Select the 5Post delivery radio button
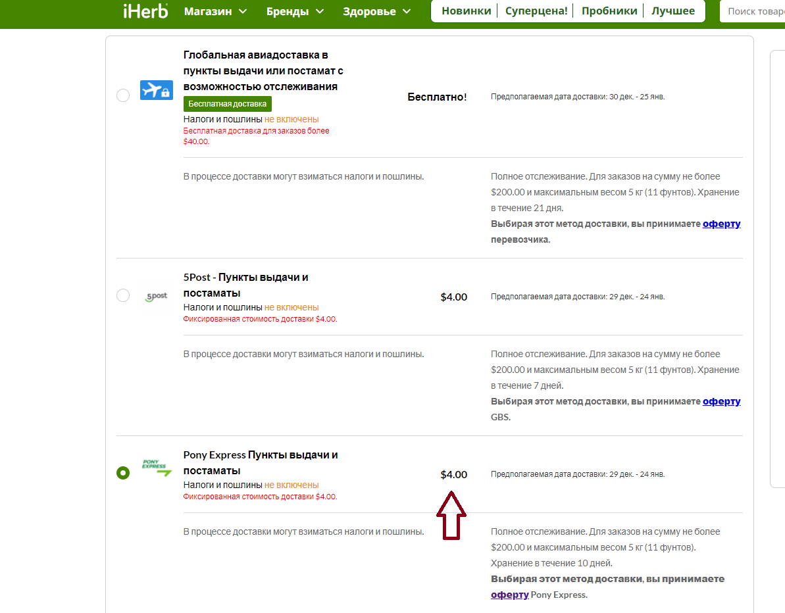Screen dimensions: 785x613 [x=123, y=295]
